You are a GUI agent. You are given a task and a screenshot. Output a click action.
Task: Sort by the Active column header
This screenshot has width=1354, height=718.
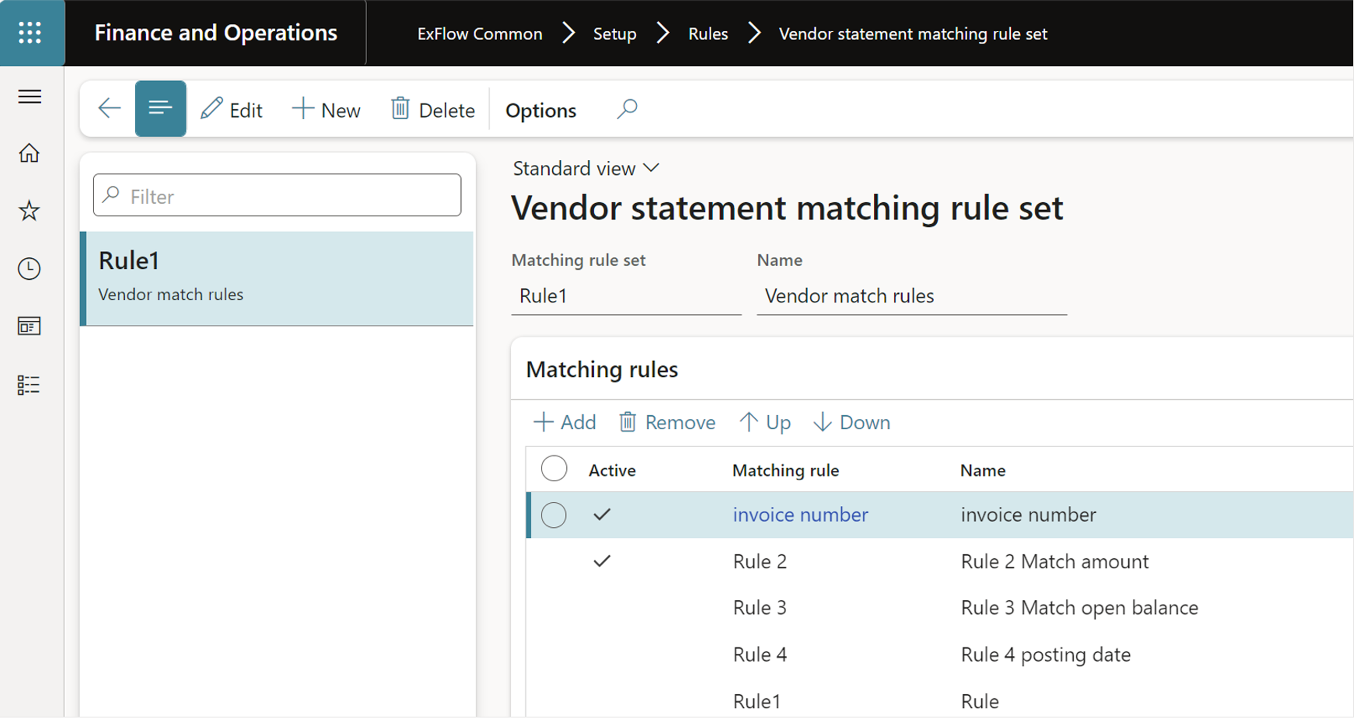[x=612, y=470]
